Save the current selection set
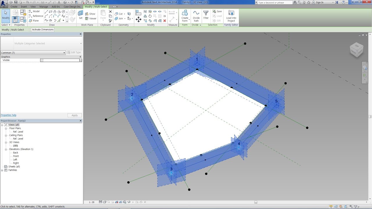 217,11
